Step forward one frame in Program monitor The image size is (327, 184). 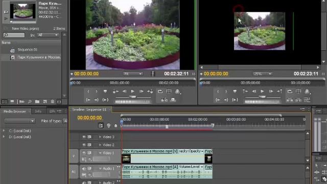[x=271, y=91]
